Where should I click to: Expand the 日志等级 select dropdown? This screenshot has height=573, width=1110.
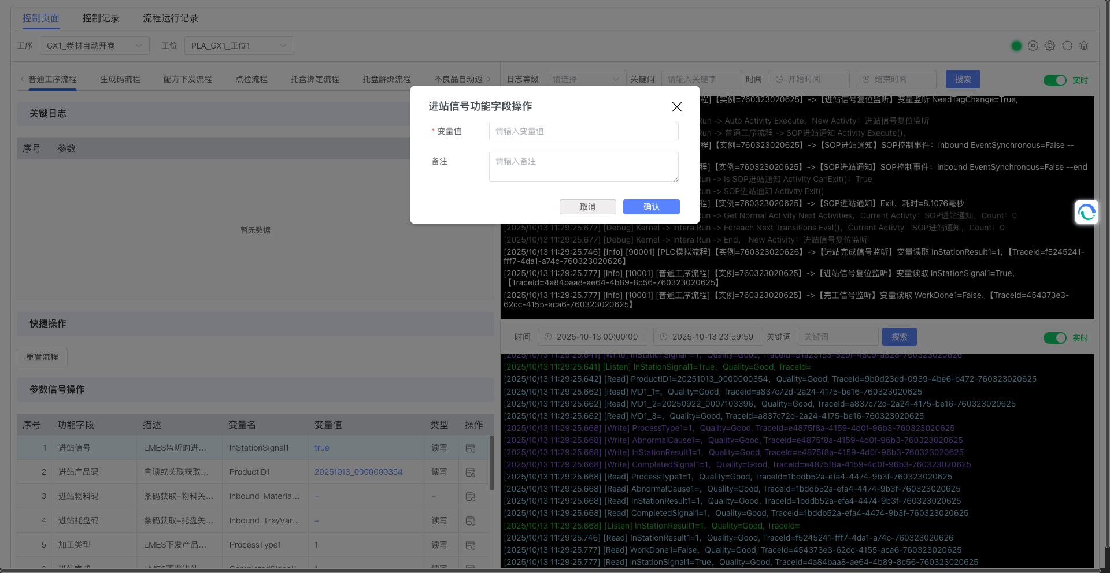pyautogui.click(x=586, y=79)
